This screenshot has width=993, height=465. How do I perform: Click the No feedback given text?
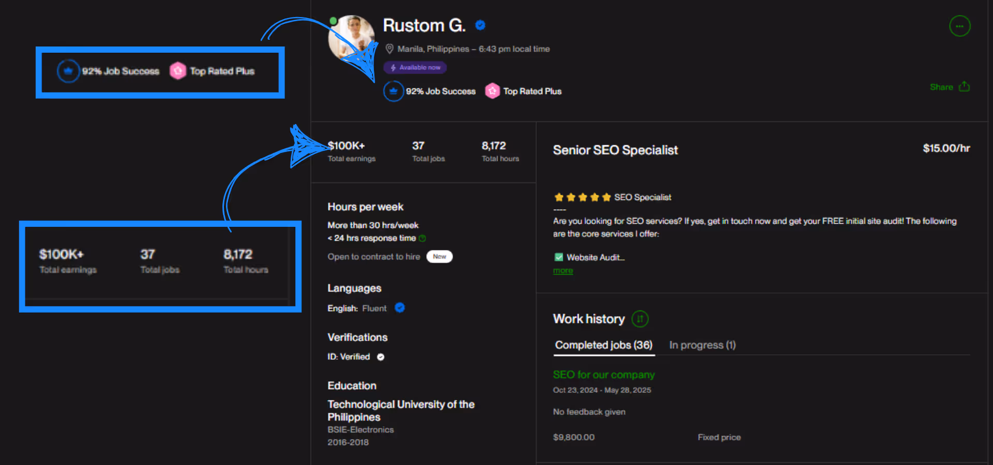click(589, 412)
